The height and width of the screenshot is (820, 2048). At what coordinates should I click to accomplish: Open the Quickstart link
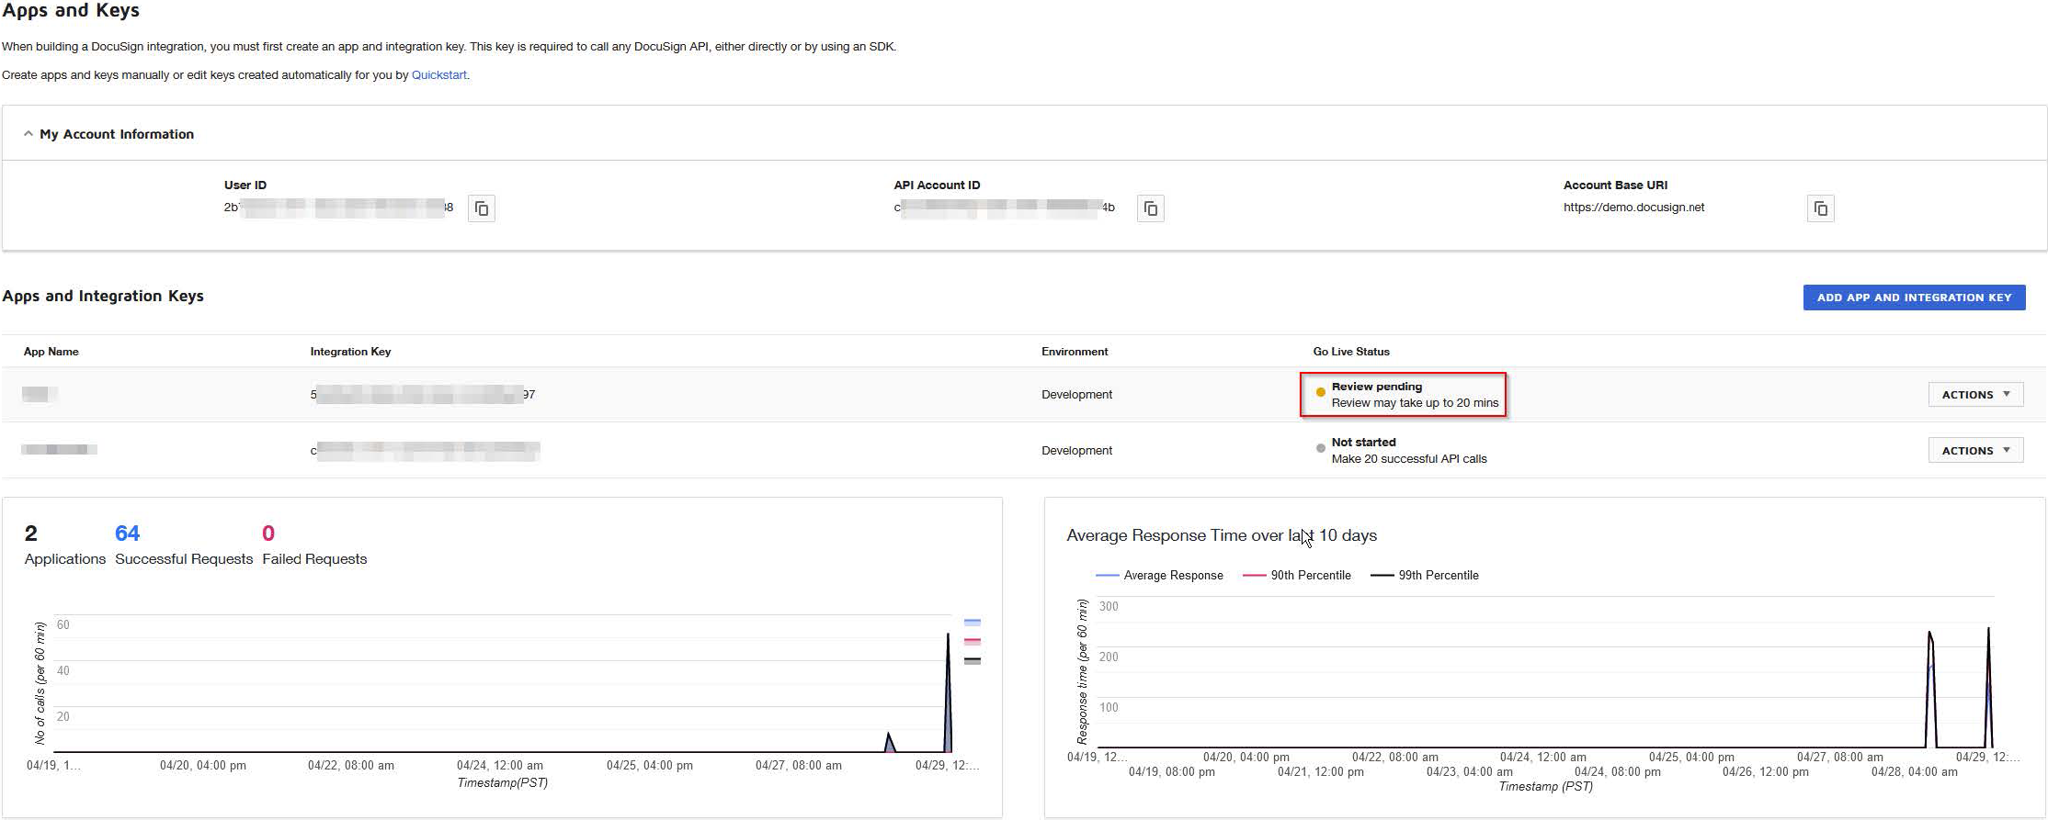tap(438, 75)
